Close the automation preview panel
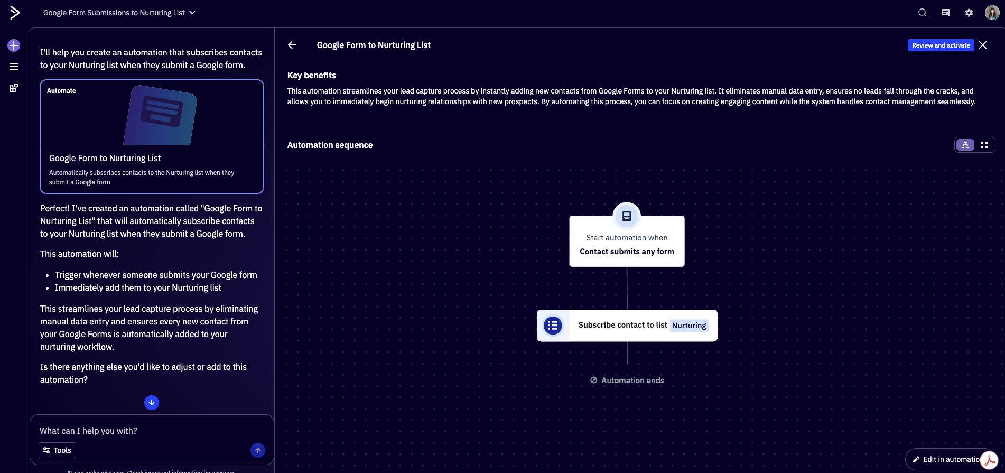This screenshot has width=1005, height=473. click(x=983, y=45)
